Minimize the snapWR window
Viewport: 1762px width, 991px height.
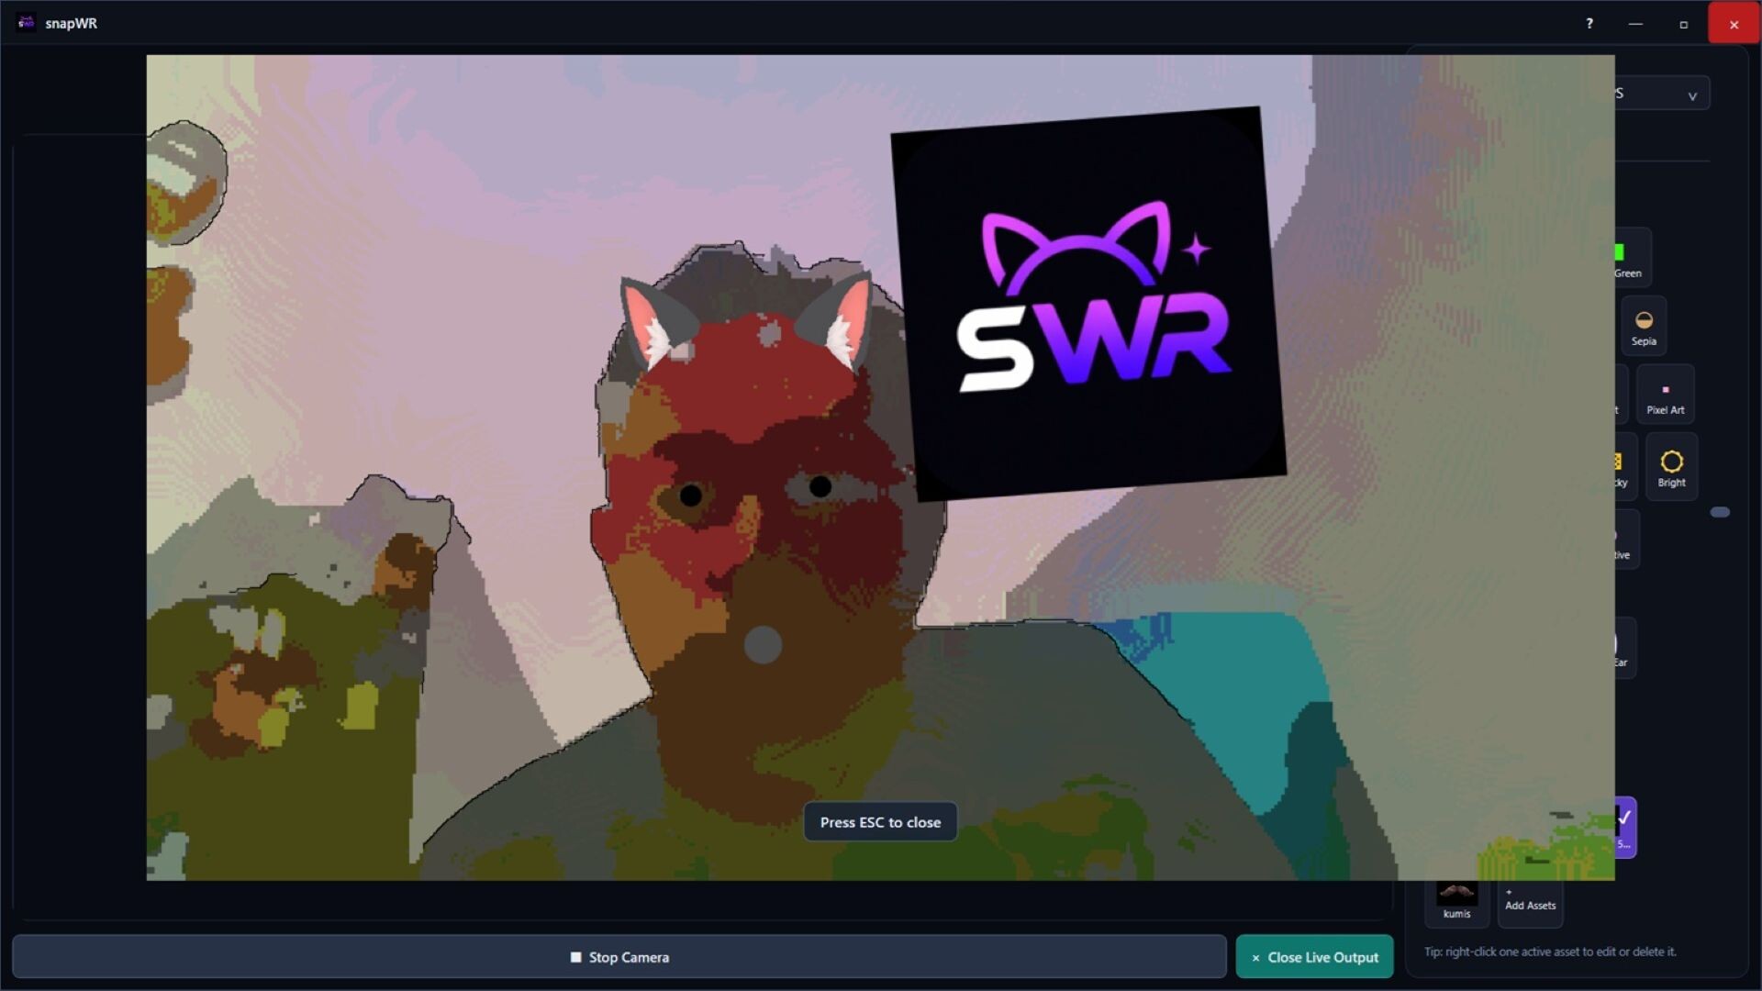(1635, 24)
